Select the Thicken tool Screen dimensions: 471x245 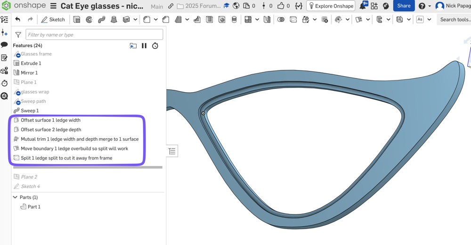(x=126, y=20)
